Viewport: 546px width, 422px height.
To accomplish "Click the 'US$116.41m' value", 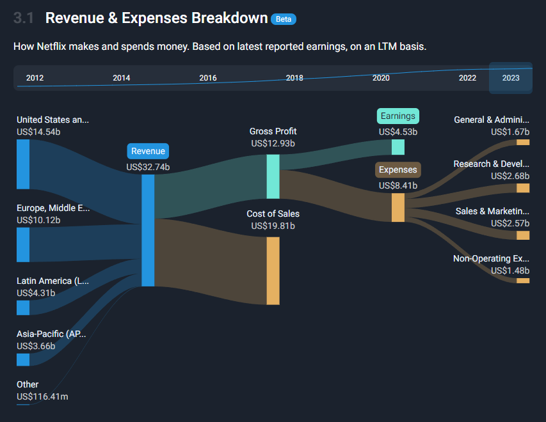I will 42,396.
